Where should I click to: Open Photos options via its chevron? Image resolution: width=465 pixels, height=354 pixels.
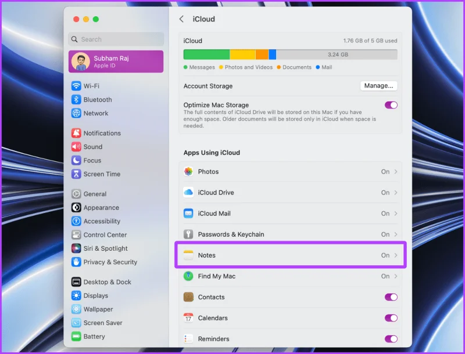396,172
